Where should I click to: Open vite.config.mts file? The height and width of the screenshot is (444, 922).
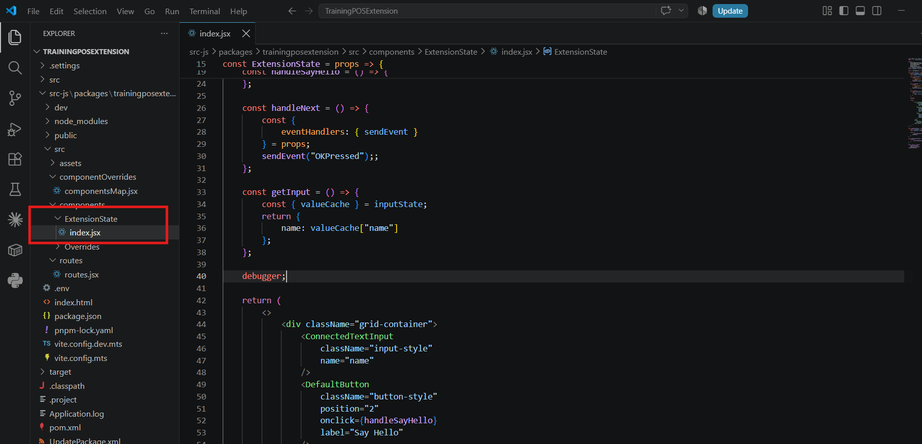(104, 358)
